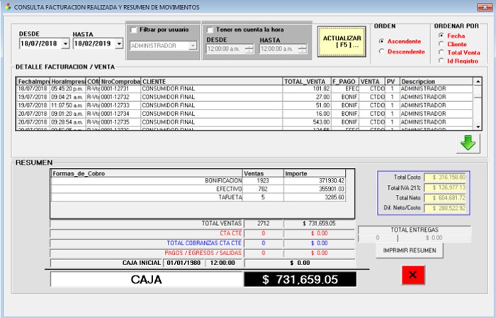Image resolution: width=496 pixels, height=318 pixels.
Task: Click the CLIENTE column header
Action: click(x=211, y=81)
